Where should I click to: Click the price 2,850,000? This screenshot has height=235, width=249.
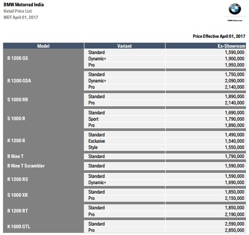pyautogui.click(x=235, y=230)
